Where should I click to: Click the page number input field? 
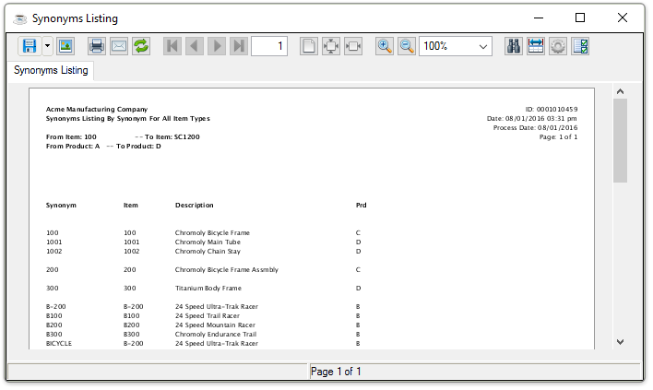coord(269,46)
